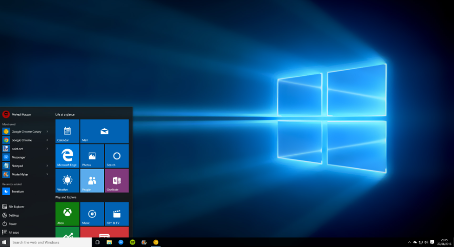
Task: Expand the Notepad jump list arrow
Action: [x=47, y=166]
